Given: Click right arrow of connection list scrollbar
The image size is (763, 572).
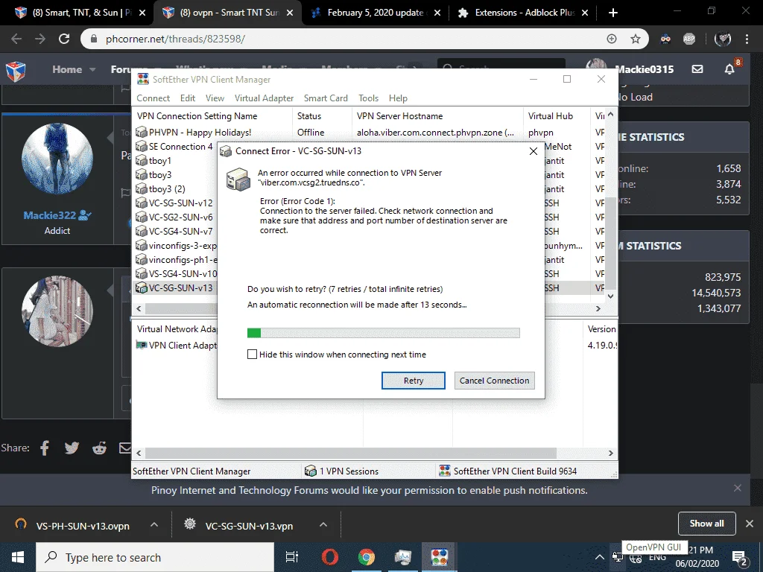Looking at the screenshot, I should pyautogui.click(x=598, y=308).
